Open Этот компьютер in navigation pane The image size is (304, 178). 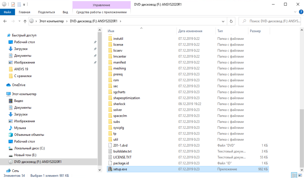point(24,94)
